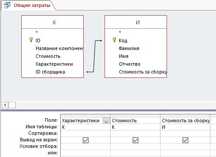Select Стоимость field in table К
The image size is (216, 157).
[x=48, y=56]
